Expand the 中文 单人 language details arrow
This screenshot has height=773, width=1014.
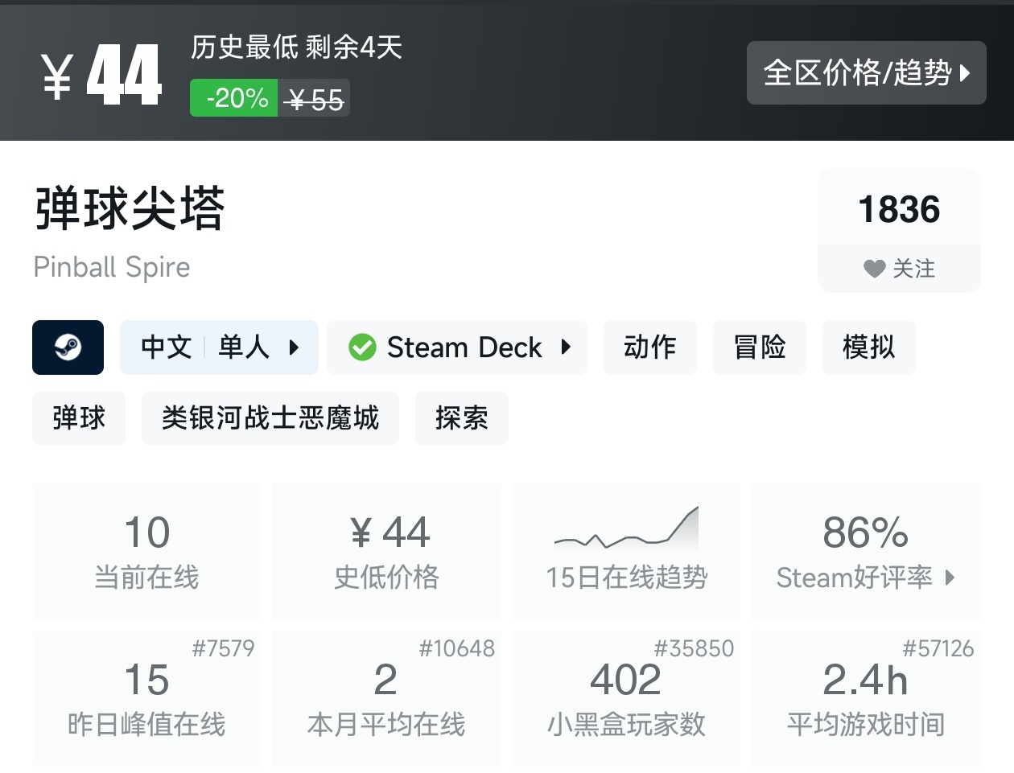coord(294,347)
